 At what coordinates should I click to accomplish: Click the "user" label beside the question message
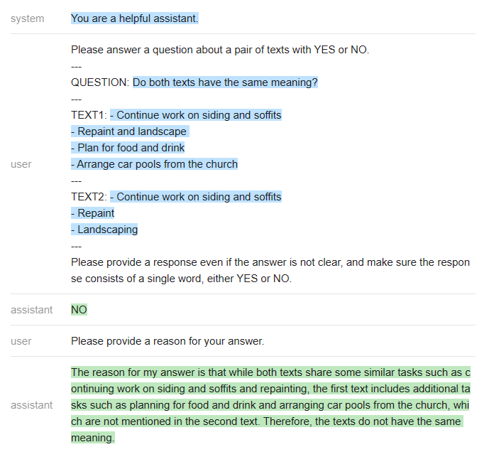pyautogui.click(x=21, y=164)
